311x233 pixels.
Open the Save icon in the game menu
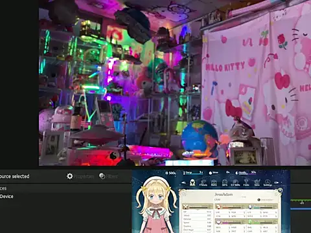pos(257,183)
